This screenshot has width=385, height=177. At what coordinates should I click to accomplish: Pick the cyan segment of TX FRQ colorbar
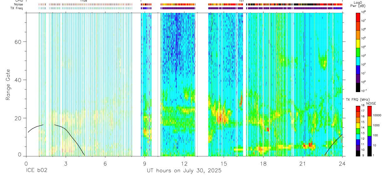click(x=358, y=136)
